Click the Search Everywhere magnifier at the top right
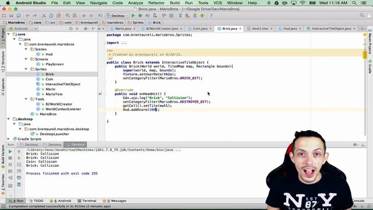 pos(362,16)
